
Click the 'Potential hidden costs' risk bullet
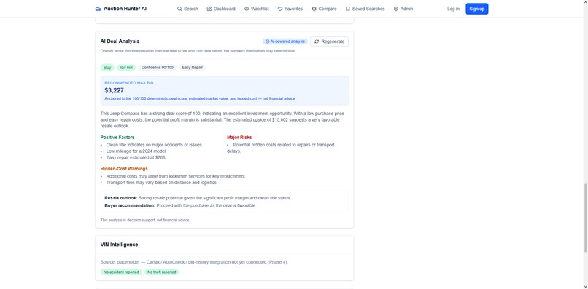280,148
